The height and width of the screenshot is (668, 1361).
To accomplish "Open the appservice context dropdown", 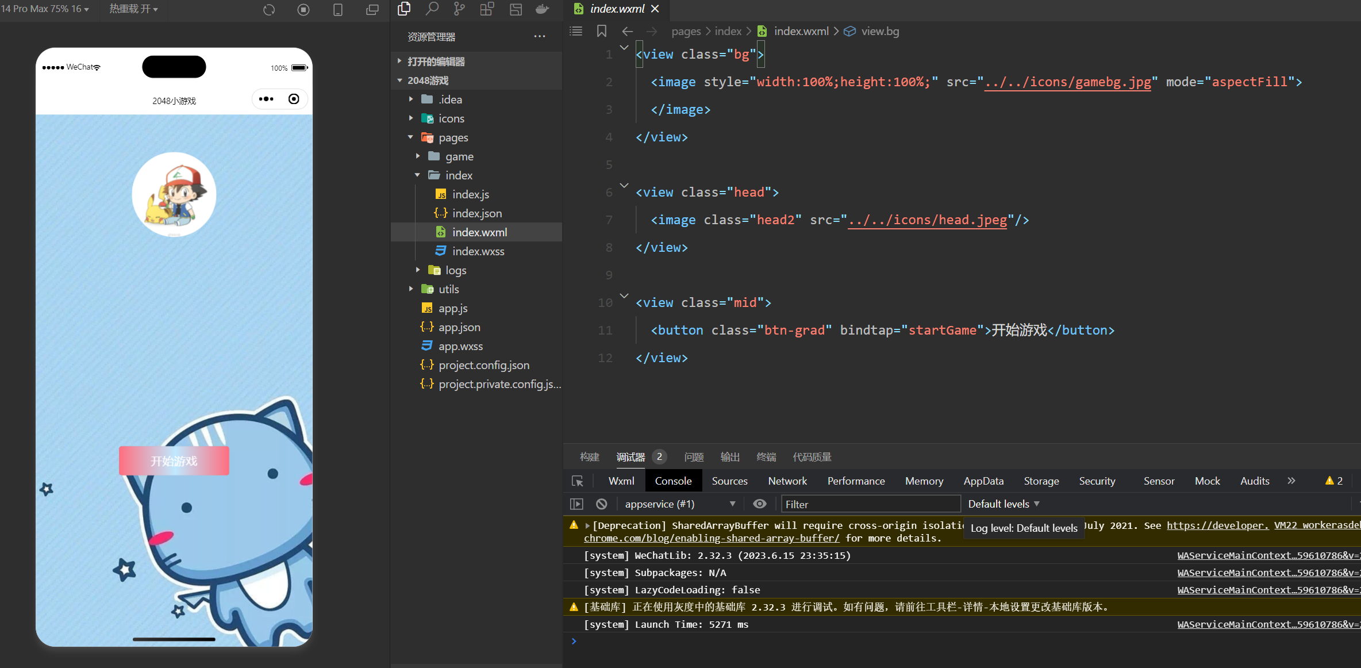I will tap(679, 504).
